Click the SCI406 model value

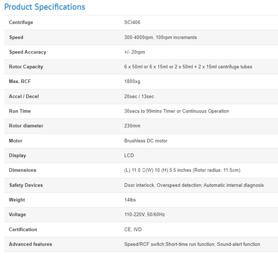(132, 23)
